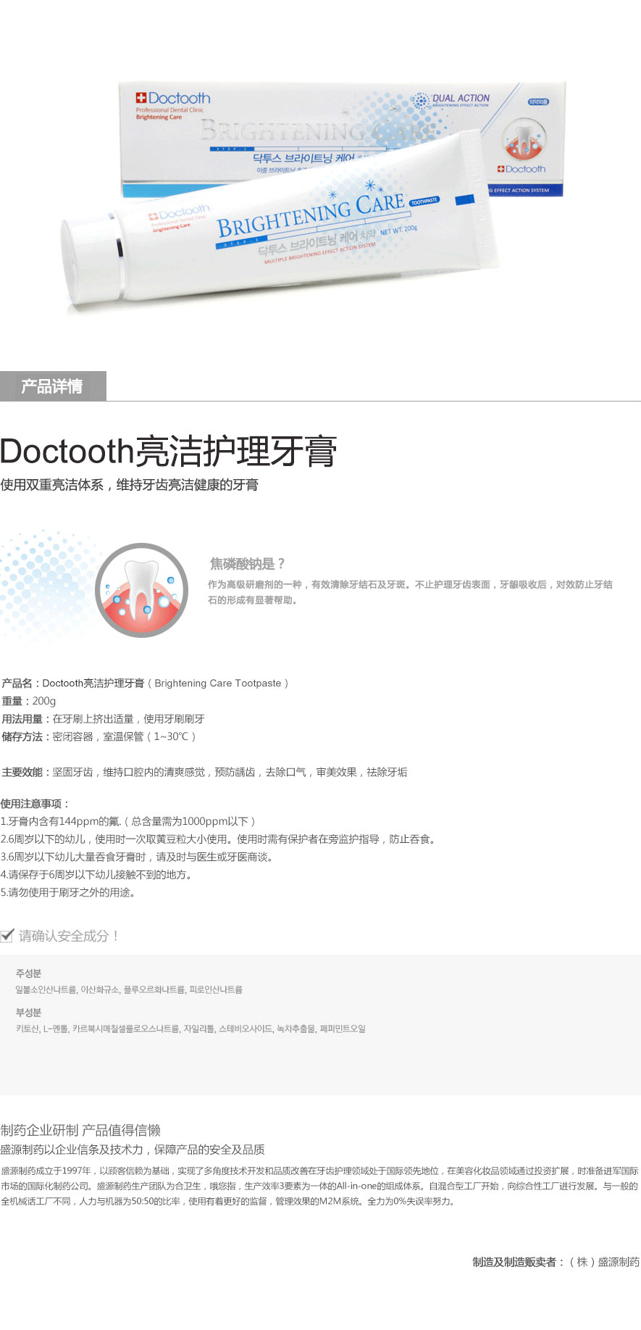Screen dimensions: 641x1330
Task: Click the tooth illustration on the box's right side
Action: tap(523, 140)
